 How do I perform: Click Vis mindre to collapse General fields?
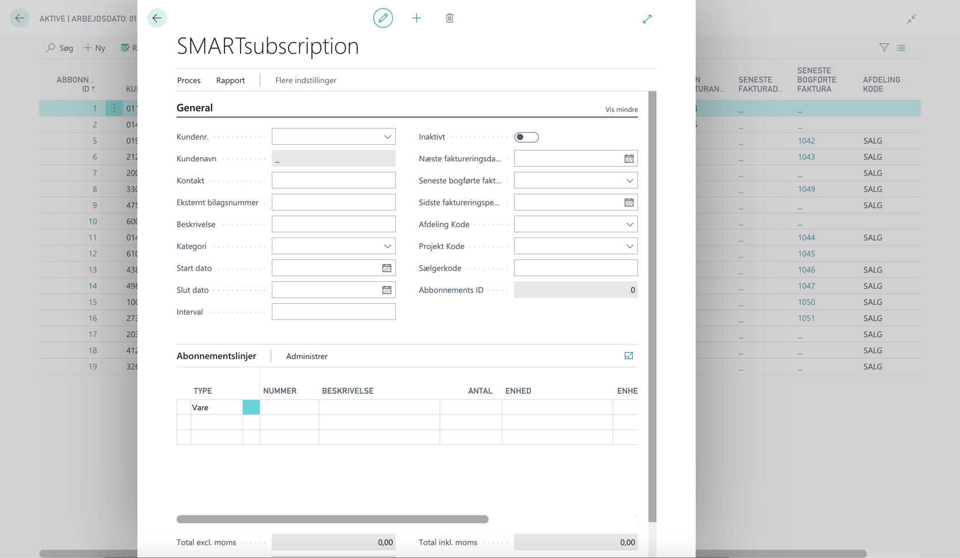coord(621,110)
